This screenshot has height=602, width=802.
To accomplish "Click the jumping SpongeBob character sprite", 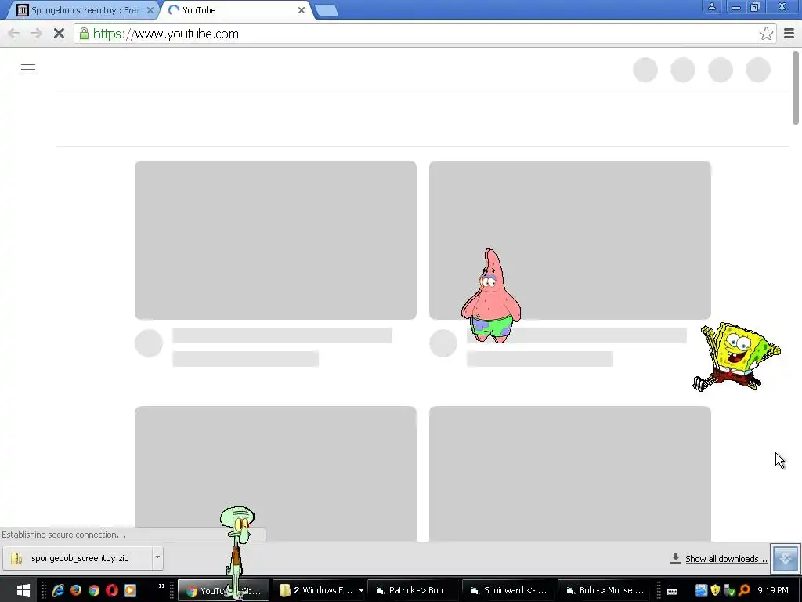I will click(736, 357).
